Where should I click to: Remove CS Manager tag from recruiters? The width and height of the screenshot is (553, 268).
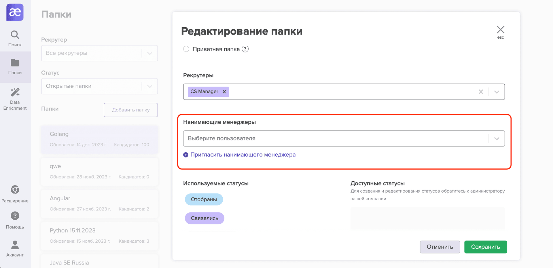click(224, 92)
